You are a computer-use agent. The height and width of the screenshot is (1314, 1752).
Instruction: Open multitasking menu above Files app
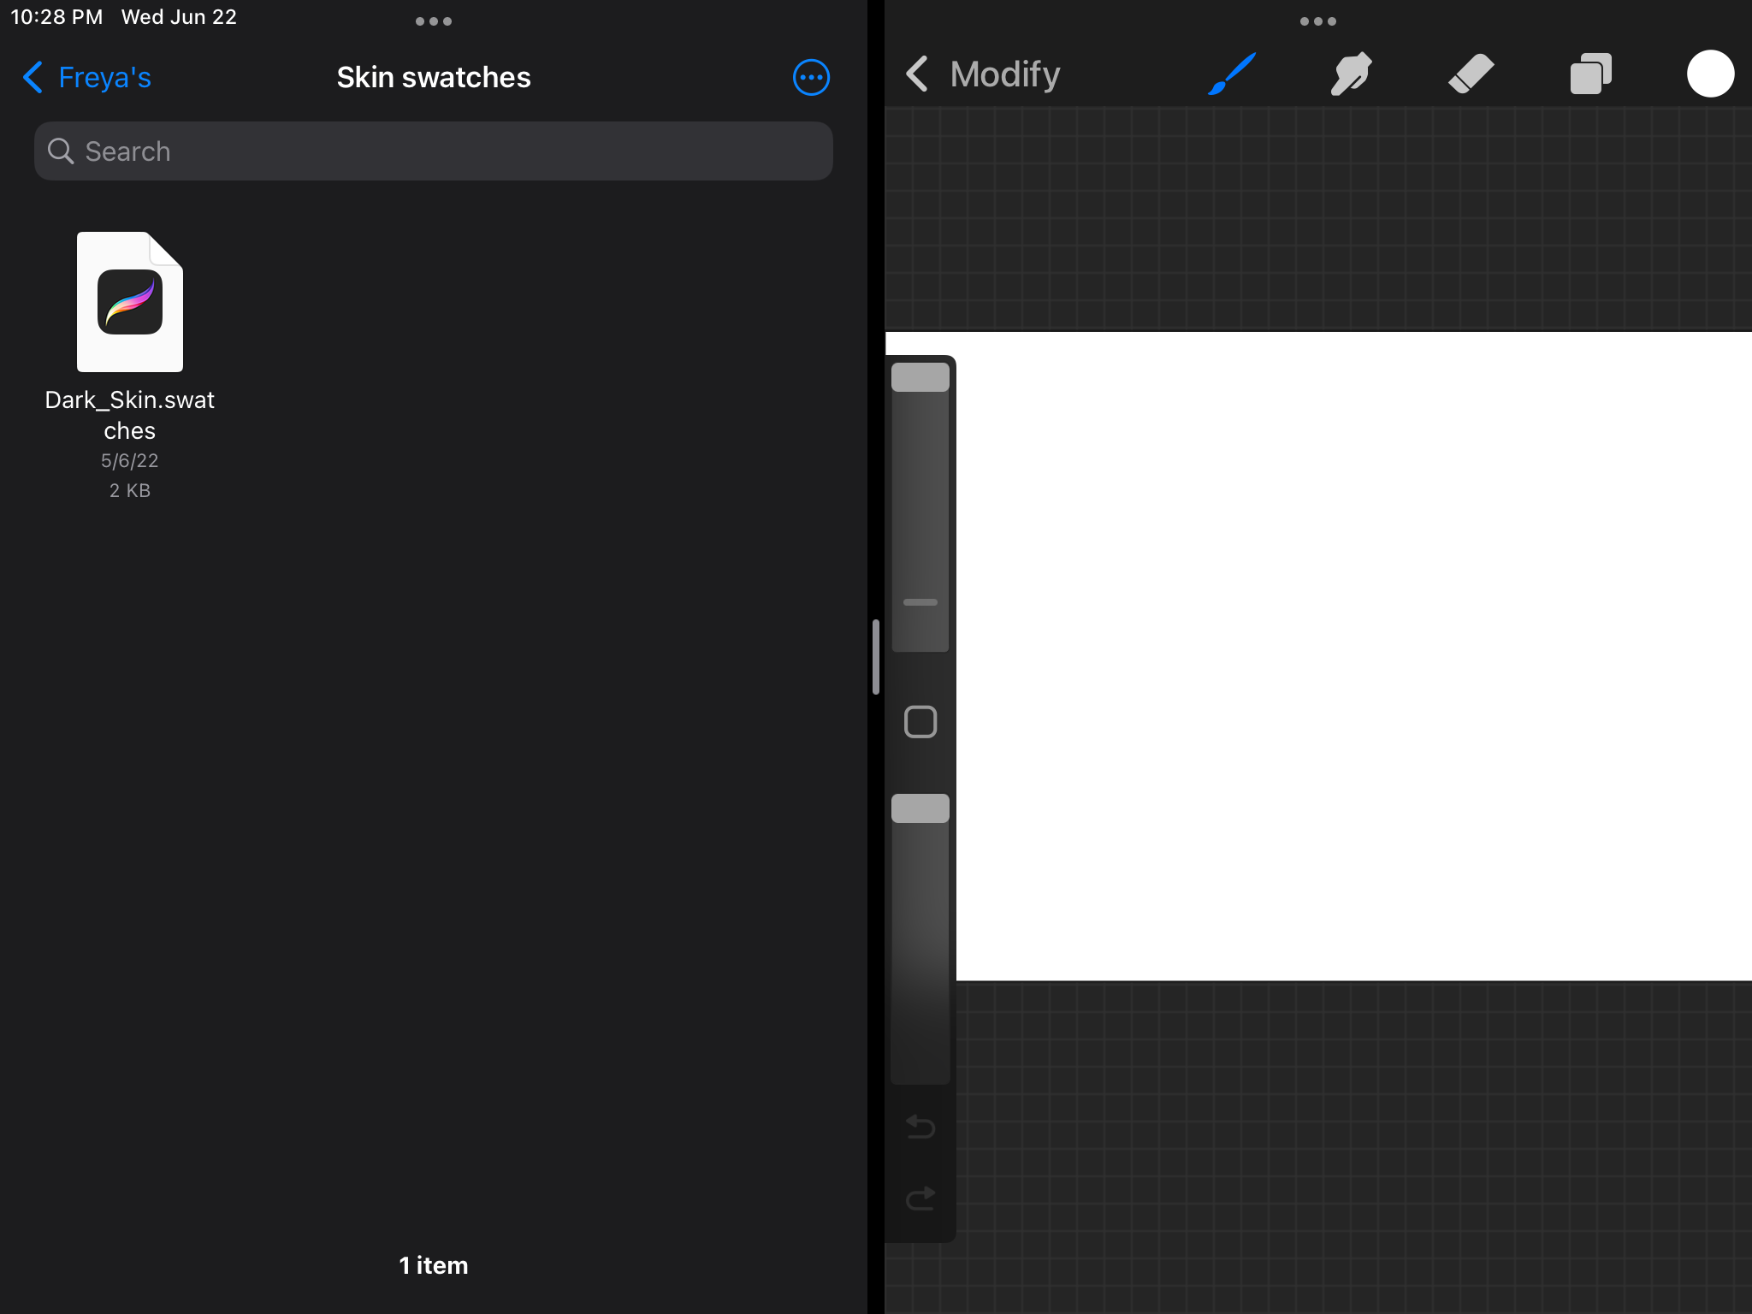(433, 21)
